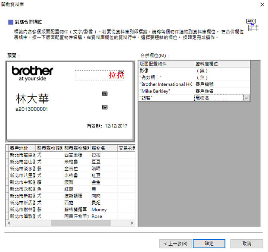Select the 新北市金山區 address cell
Viewport: 268px width, 252px height.
pyautogui.click(x=22, y=162)
